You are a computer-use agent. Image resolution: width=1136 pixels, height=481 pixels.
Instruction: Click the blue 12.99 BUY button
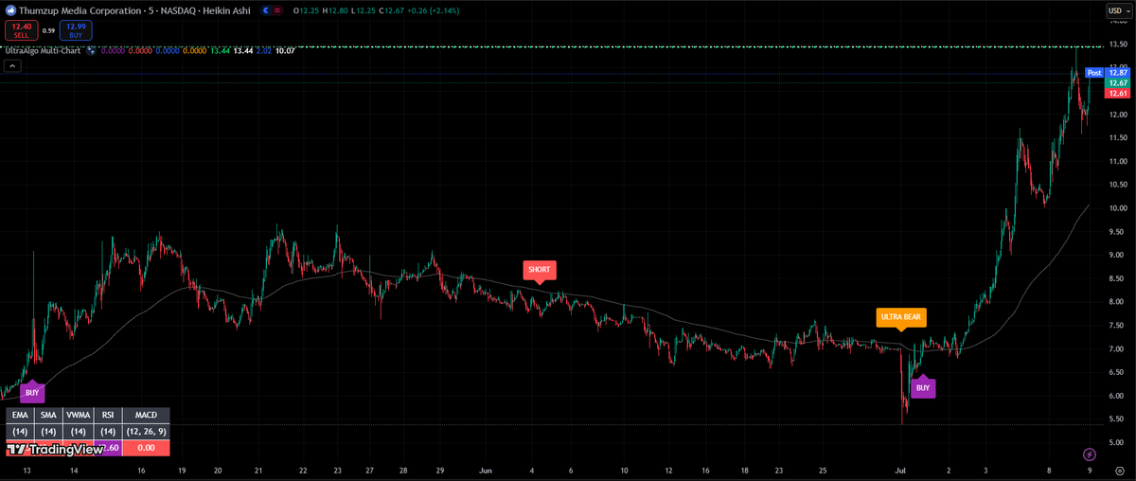coord(78,30)
